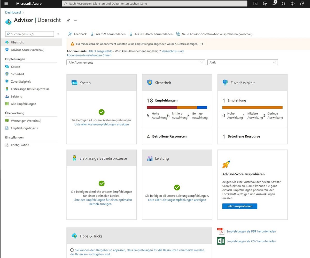Focus the sidebar Suchen (STRG+/) field

[29, 34]
